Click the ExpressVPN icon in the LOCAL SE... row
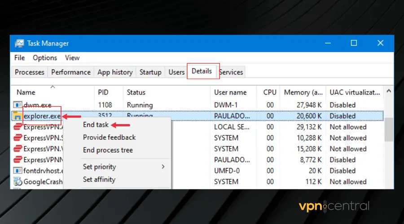Viewport: 404px width, 224px height. [18, 127]
